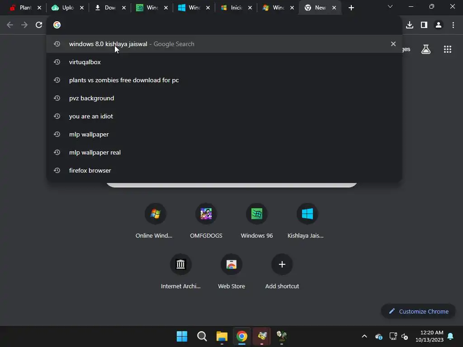Viewport: 463px width, 347px height.
Task: Click the bee app taskbar icon
Action: 262,336
